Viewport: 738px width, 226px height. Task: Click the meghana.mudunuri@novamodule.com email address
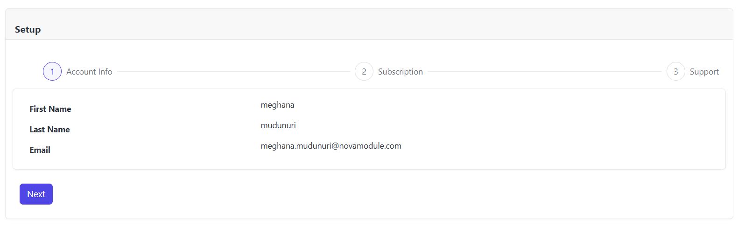click(331, 146)
